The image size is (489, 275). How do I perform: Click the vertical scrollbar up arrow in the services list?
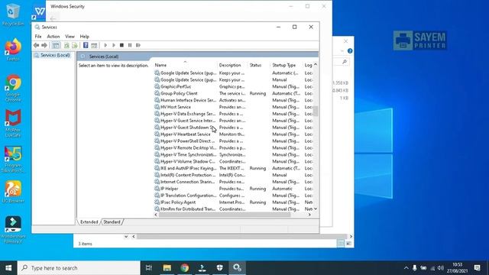316,64
